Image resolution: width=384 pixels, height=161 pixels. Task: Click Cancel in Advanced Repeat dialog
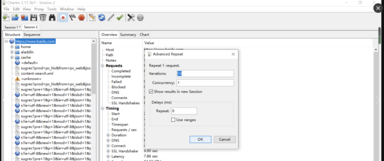click(225, 139)
